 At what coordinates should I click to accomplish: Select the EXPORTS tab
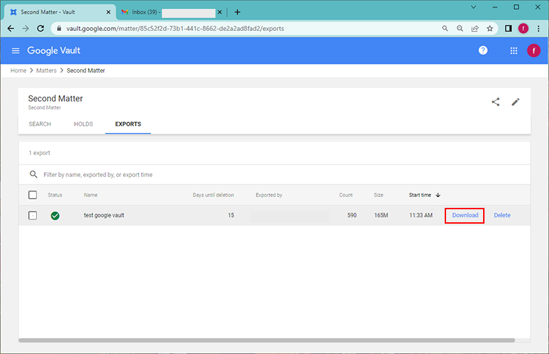pyautogui.click(x=128, y=124)
